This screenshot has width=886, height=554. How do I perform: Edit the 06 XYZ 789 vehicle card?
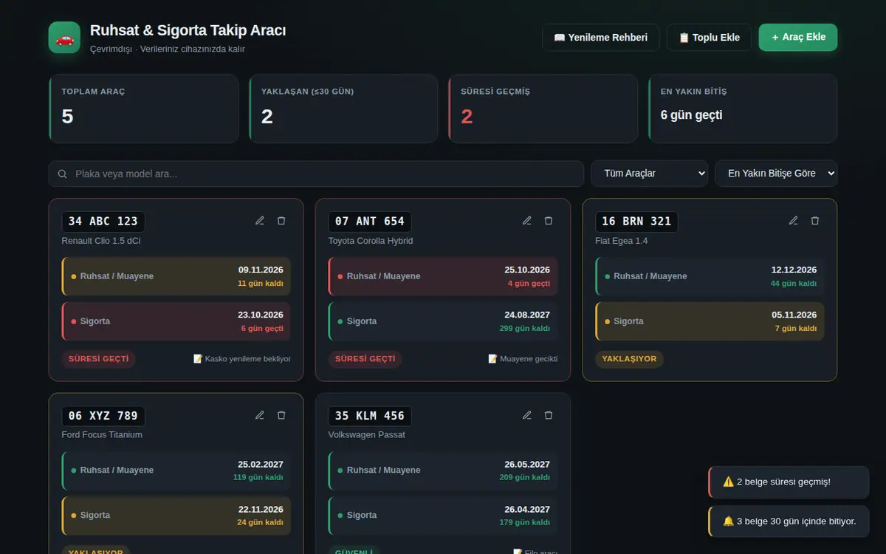click(260, 415)
